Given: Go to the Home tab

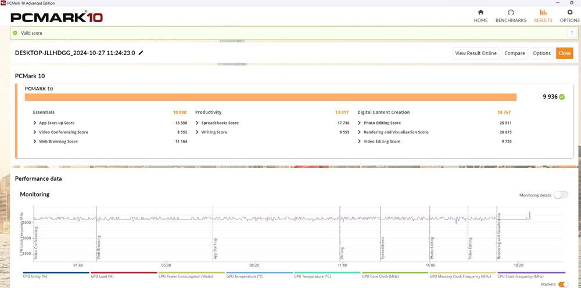Looking at the screenshot, I should 480,16.
